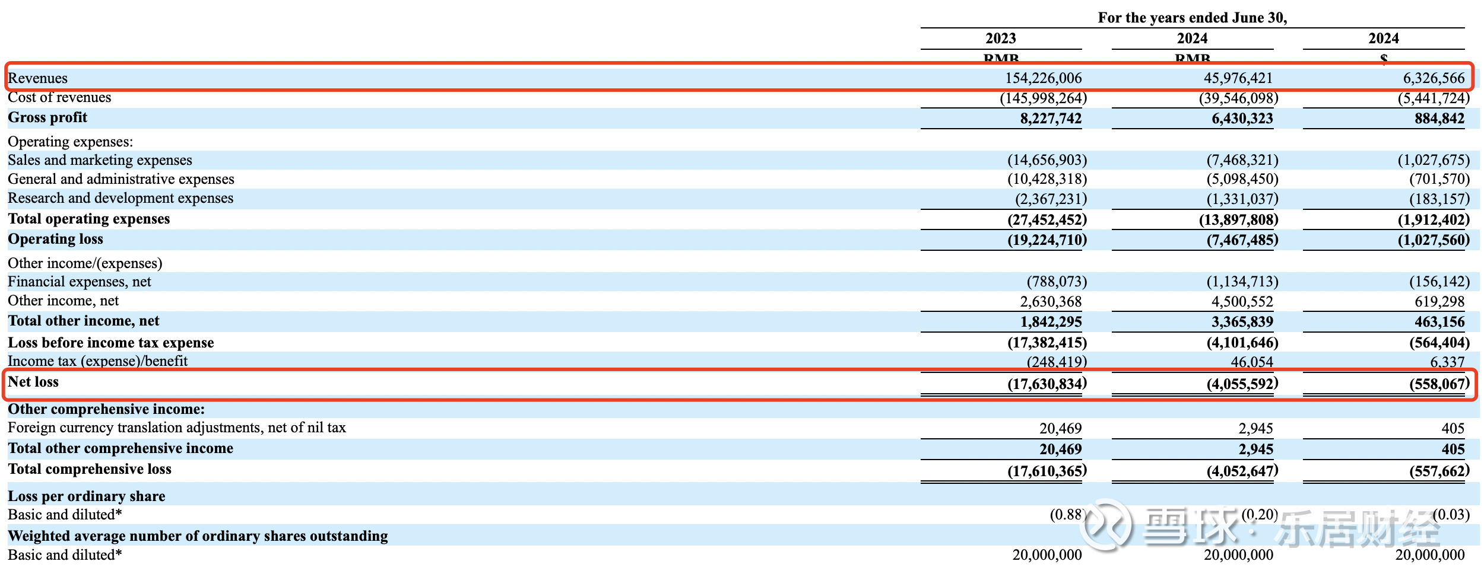Screen dimensions: 1484x574
Task: Select net loss figure (17,630,834)
Action: click(1047, 384)
